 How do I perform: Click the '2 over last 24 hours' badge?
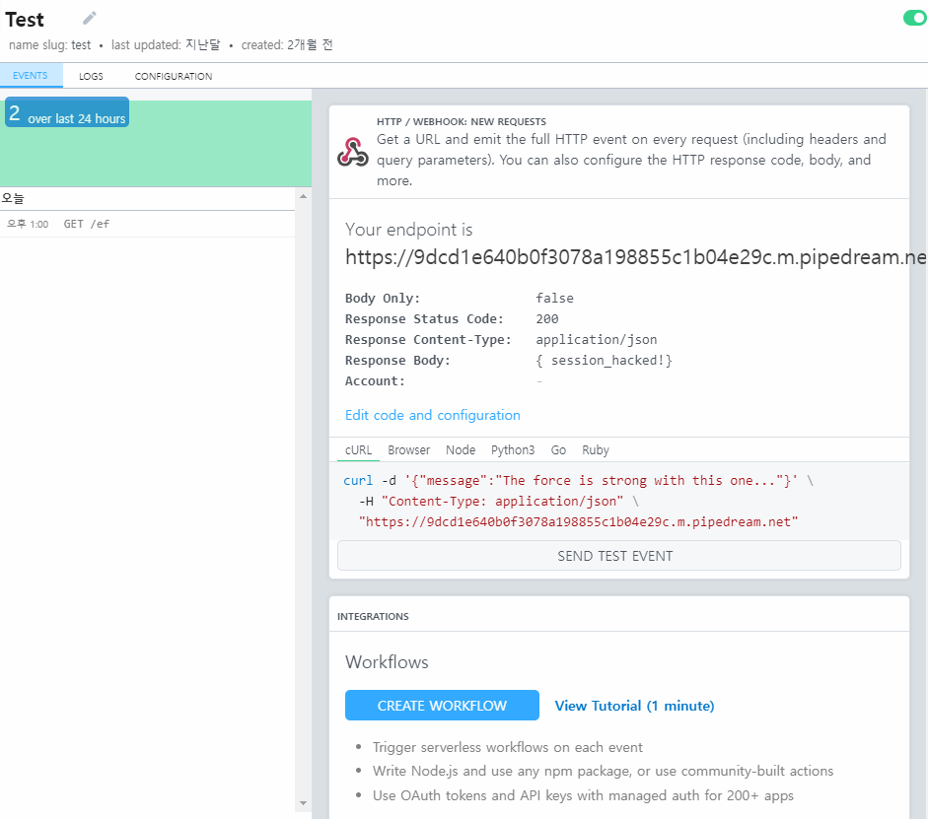point(67,112)
